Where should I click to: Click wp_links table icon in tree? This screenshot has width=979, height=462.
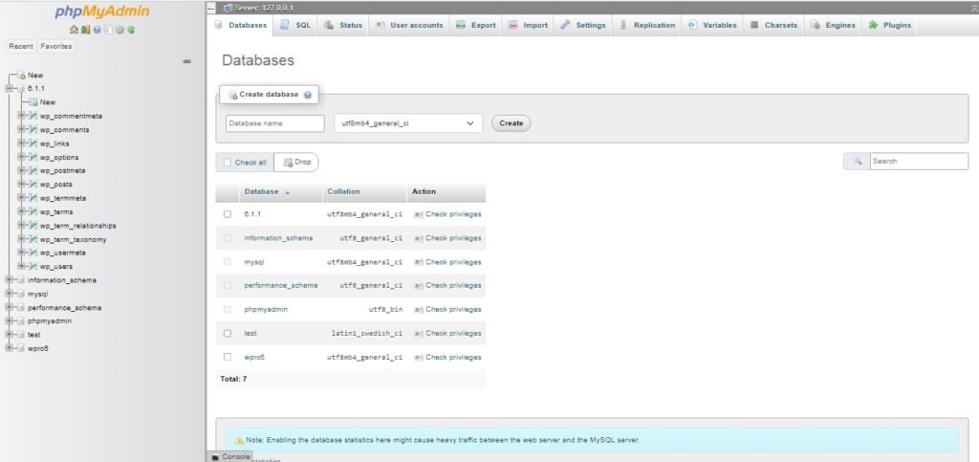(x=33, y=143)
